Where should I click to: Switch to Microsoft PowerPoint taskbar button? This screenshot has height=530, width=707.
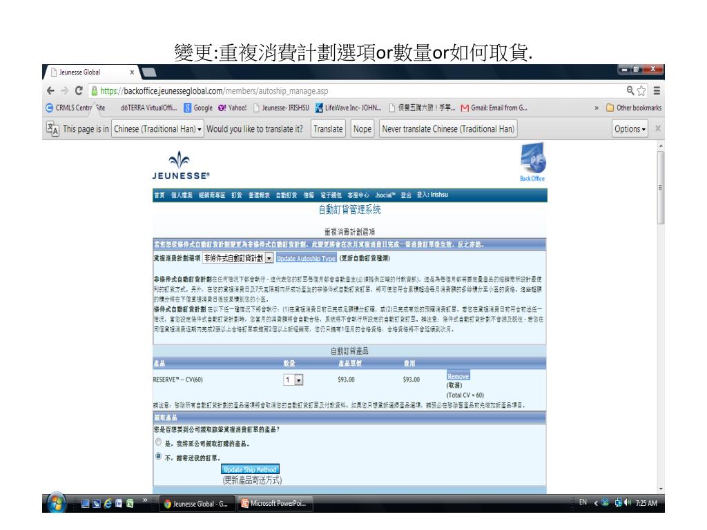(x=275, y=503)
